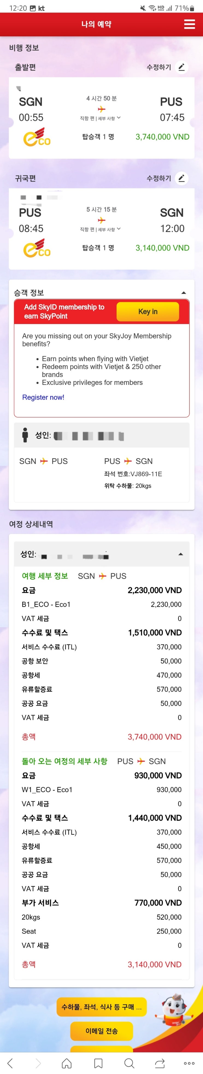Open the browser tabs switcher icon
The width and height of the screenshot is (203, 1074).
[160, 1063]
